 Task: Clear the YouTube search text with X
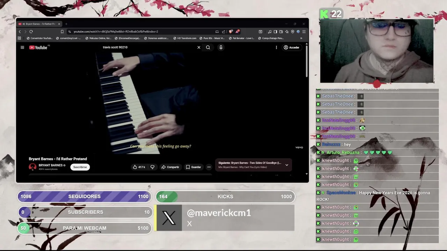tap(199, 47)
